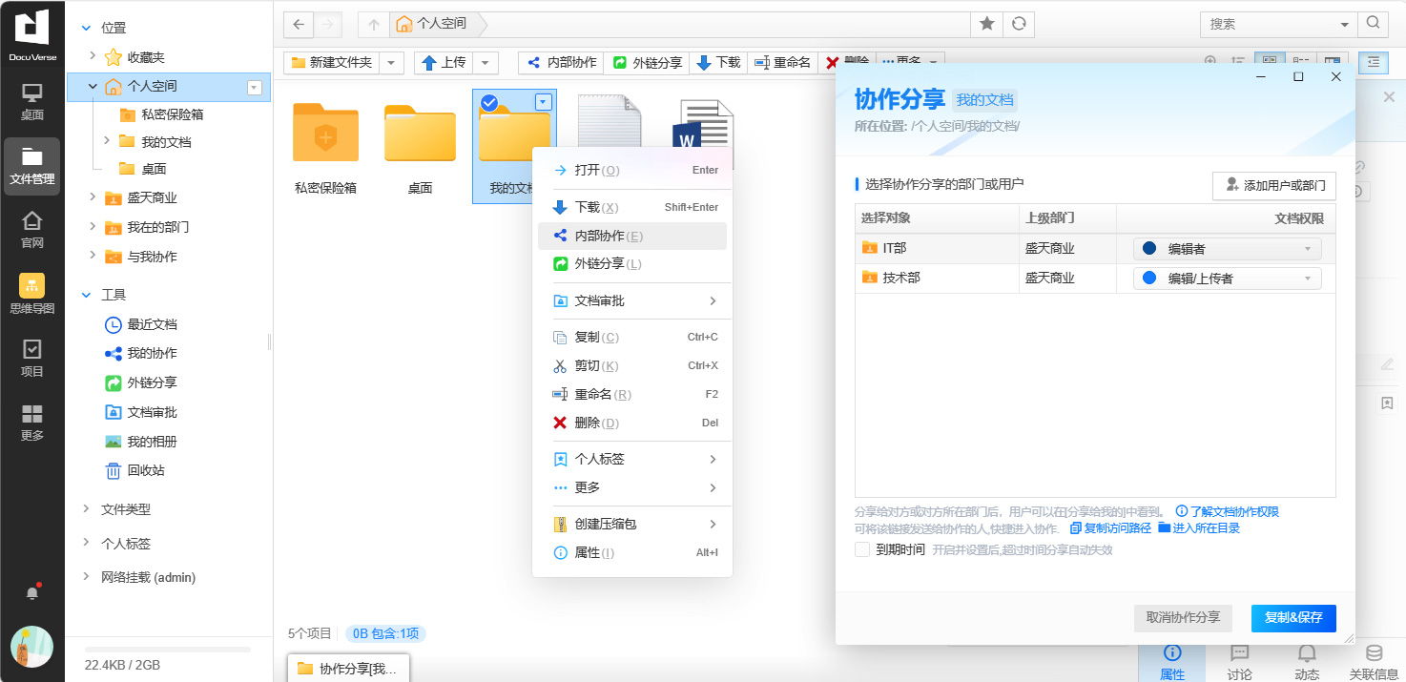Click the search magnifier icon
This screenshot has width=1406, height=682.
pos(1373,24)
